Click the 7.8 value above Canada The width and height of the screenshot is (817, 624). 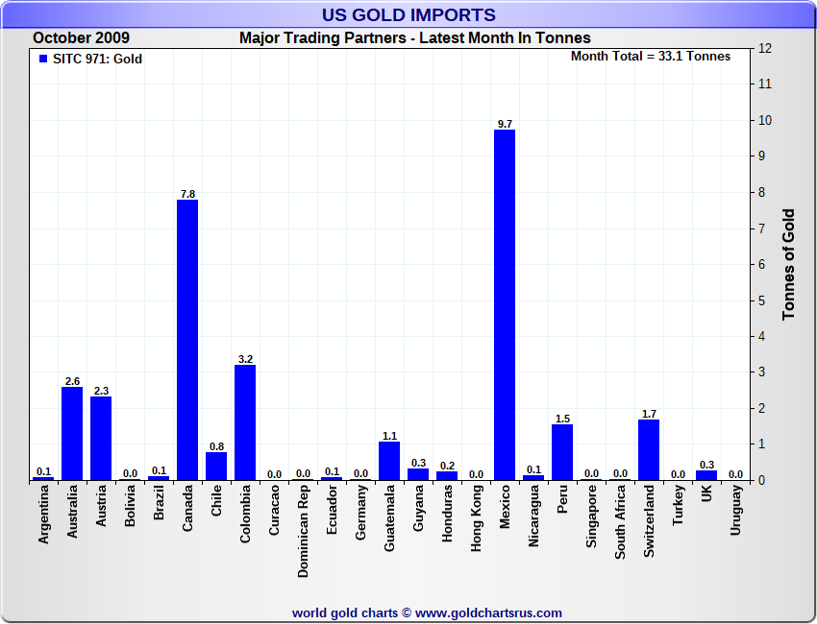(x=187, y=194)
